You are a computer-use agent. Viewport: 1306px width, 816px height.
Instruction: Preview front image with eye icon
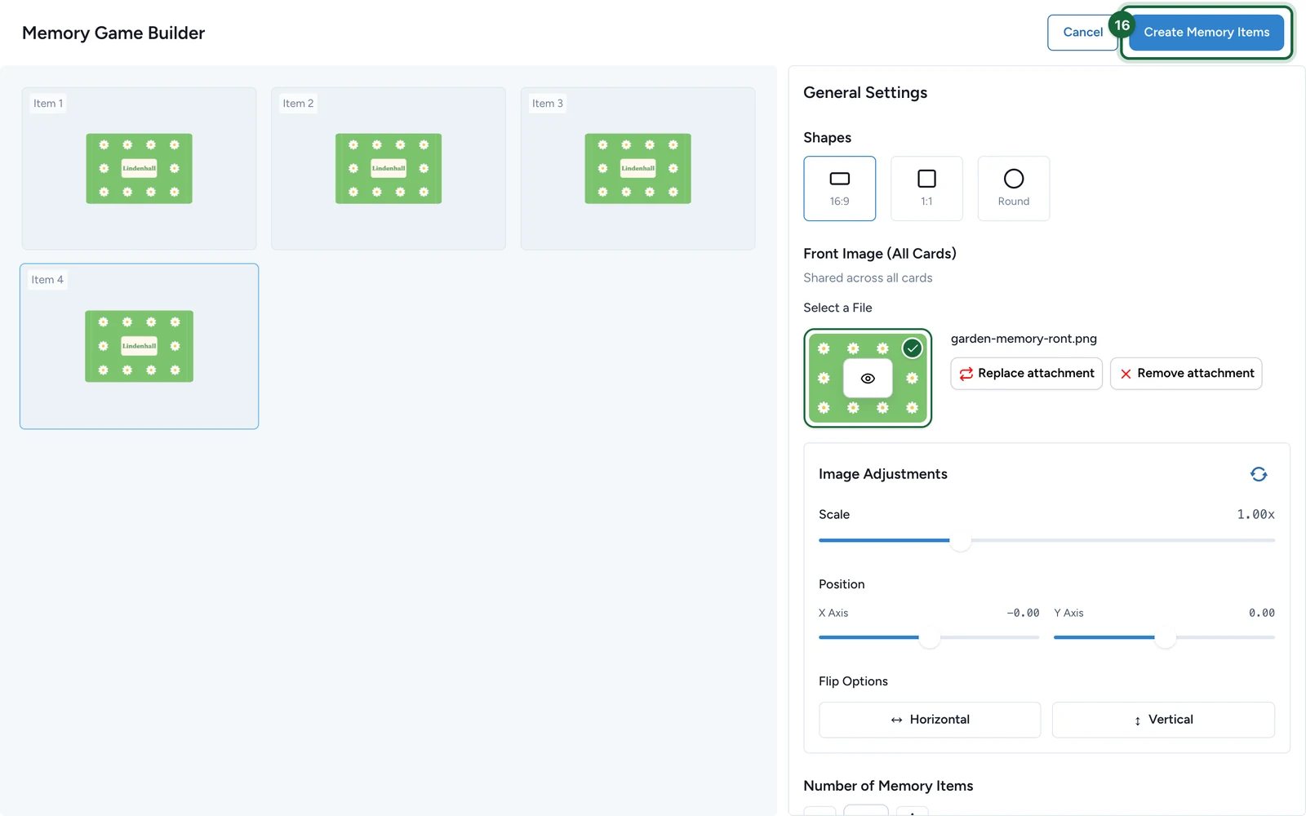[x=868, y=379]
